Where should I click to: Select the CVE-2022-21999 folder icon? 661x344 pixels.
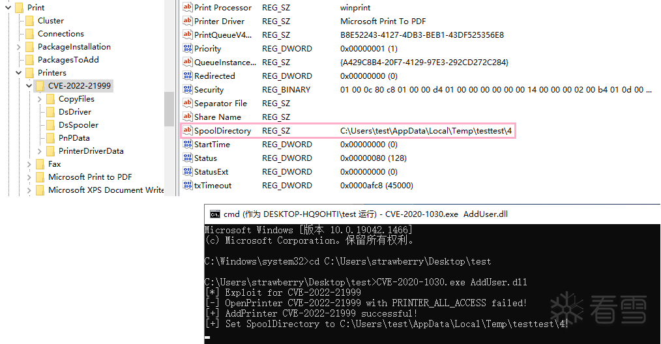(40, 86)
